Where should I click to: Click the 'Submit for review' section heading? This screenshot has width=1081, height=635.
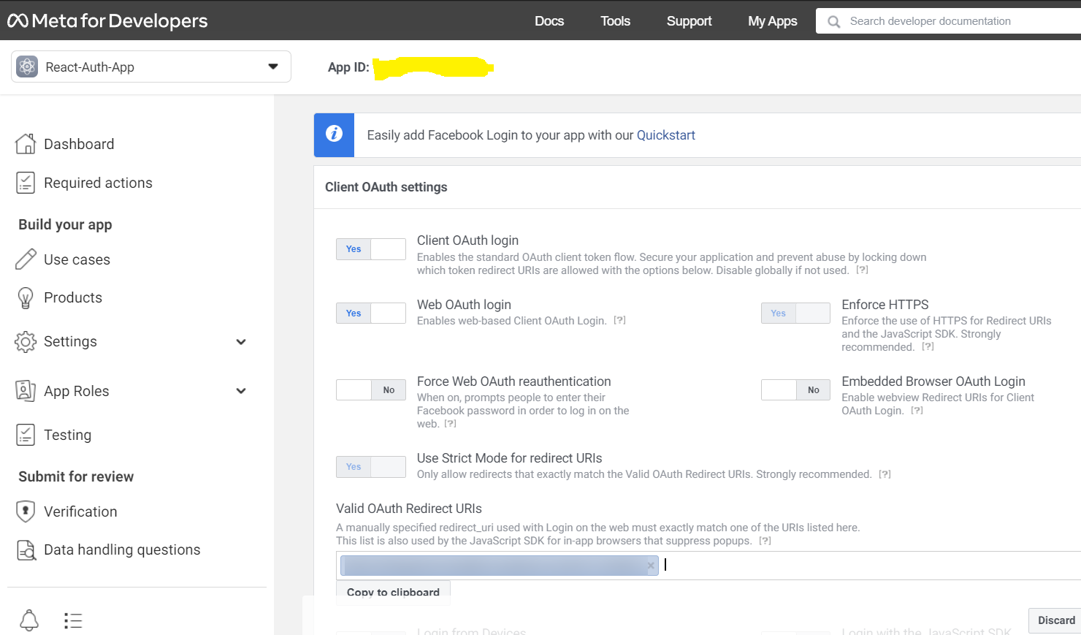point(76,476)
